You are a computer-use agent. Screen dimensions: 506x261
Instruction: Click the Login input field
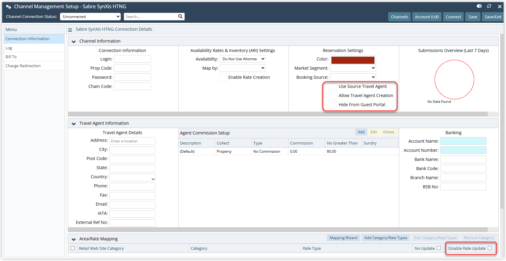coord(132,59)
